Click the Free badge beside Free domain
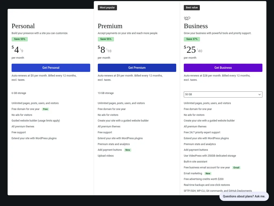Viewport: 274px width, 206px height. click(45, 109)
